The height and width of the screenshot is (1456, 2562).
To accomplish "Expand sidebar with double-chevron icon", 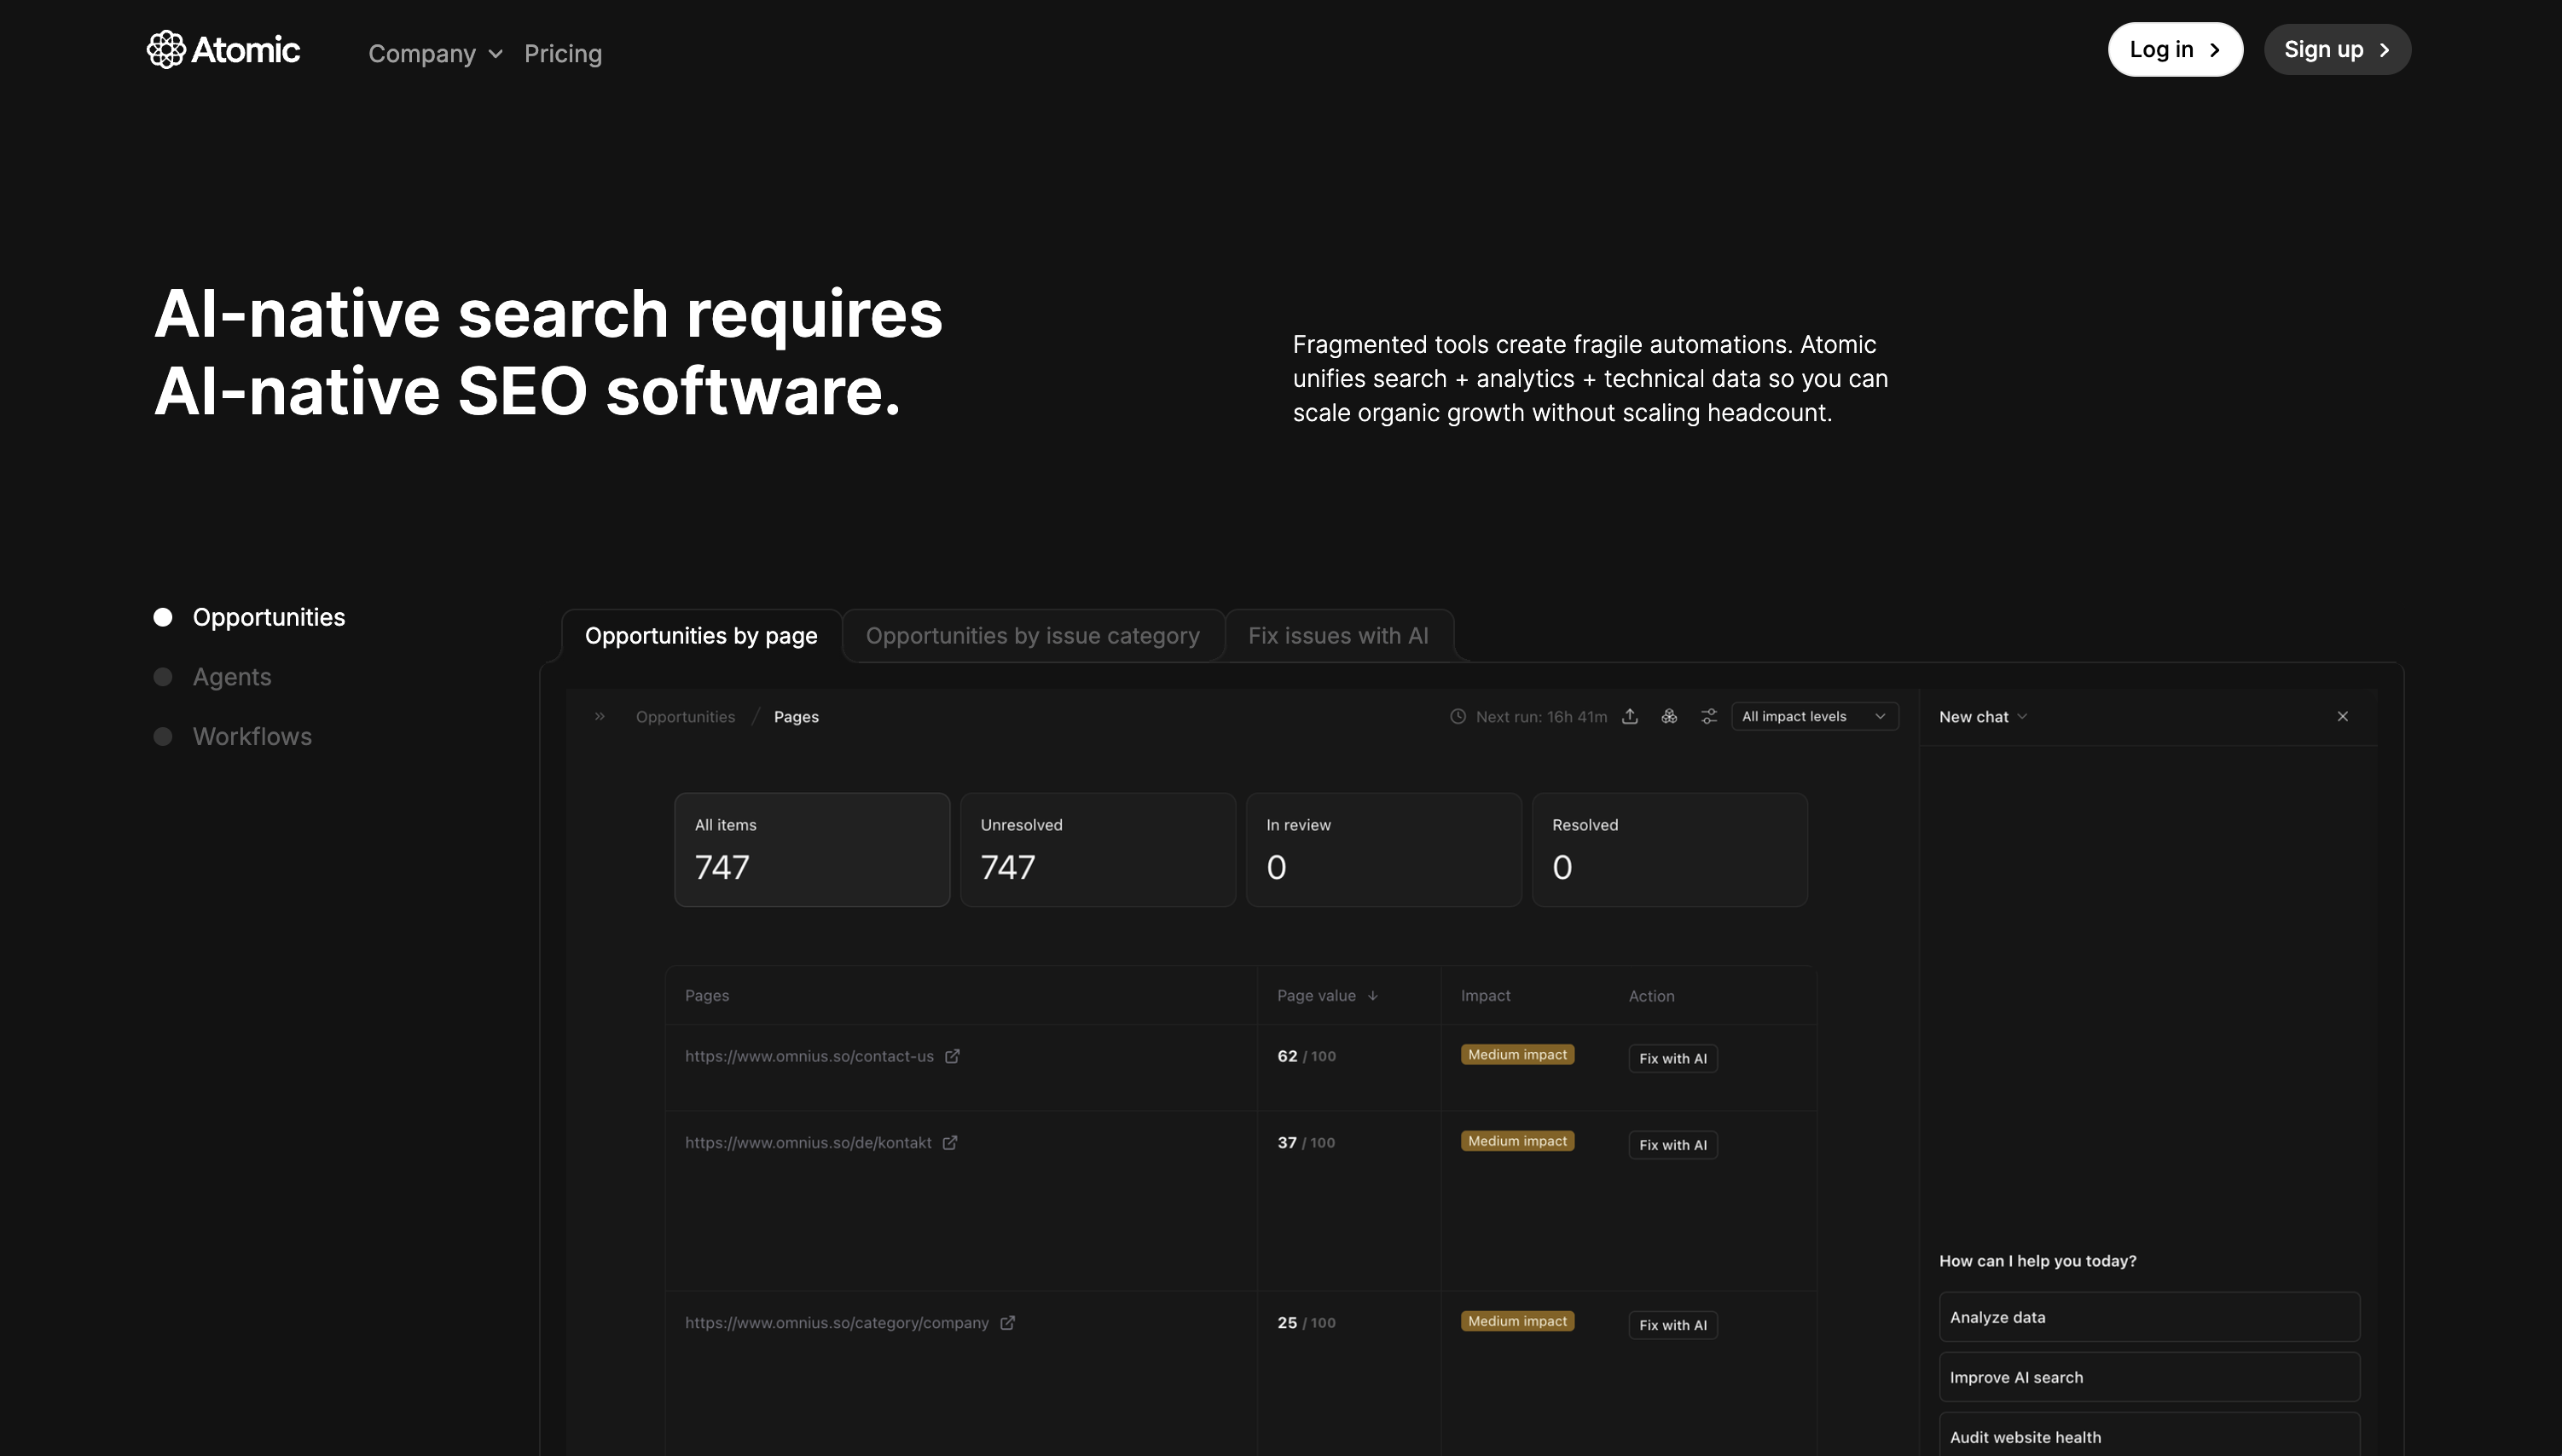I will (600, 716).
